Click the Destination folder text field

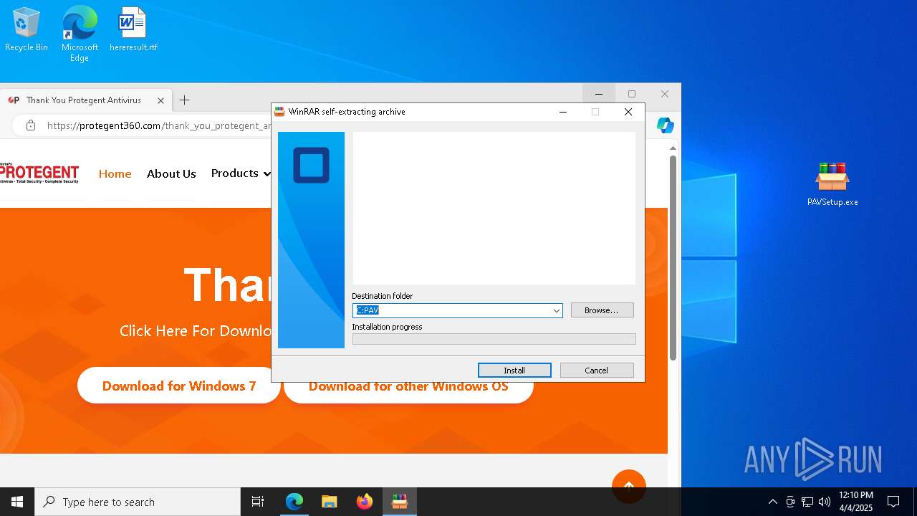[x=452, y=310]
